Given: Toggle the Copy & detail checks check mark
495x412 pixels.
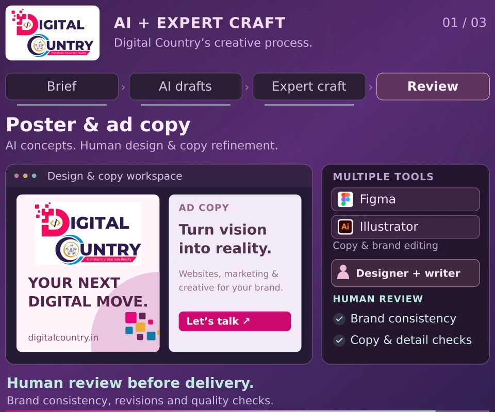Looking at the screenshot, I should (x=339, y=340).
